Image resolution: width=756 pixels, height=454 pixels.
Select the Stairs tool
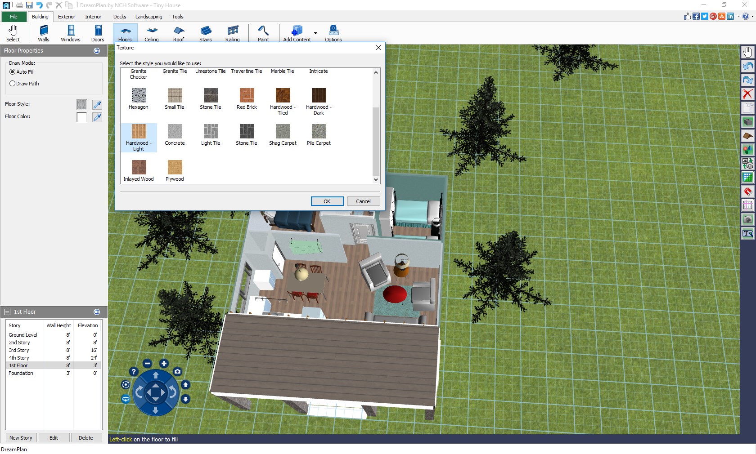coord(206,33)
